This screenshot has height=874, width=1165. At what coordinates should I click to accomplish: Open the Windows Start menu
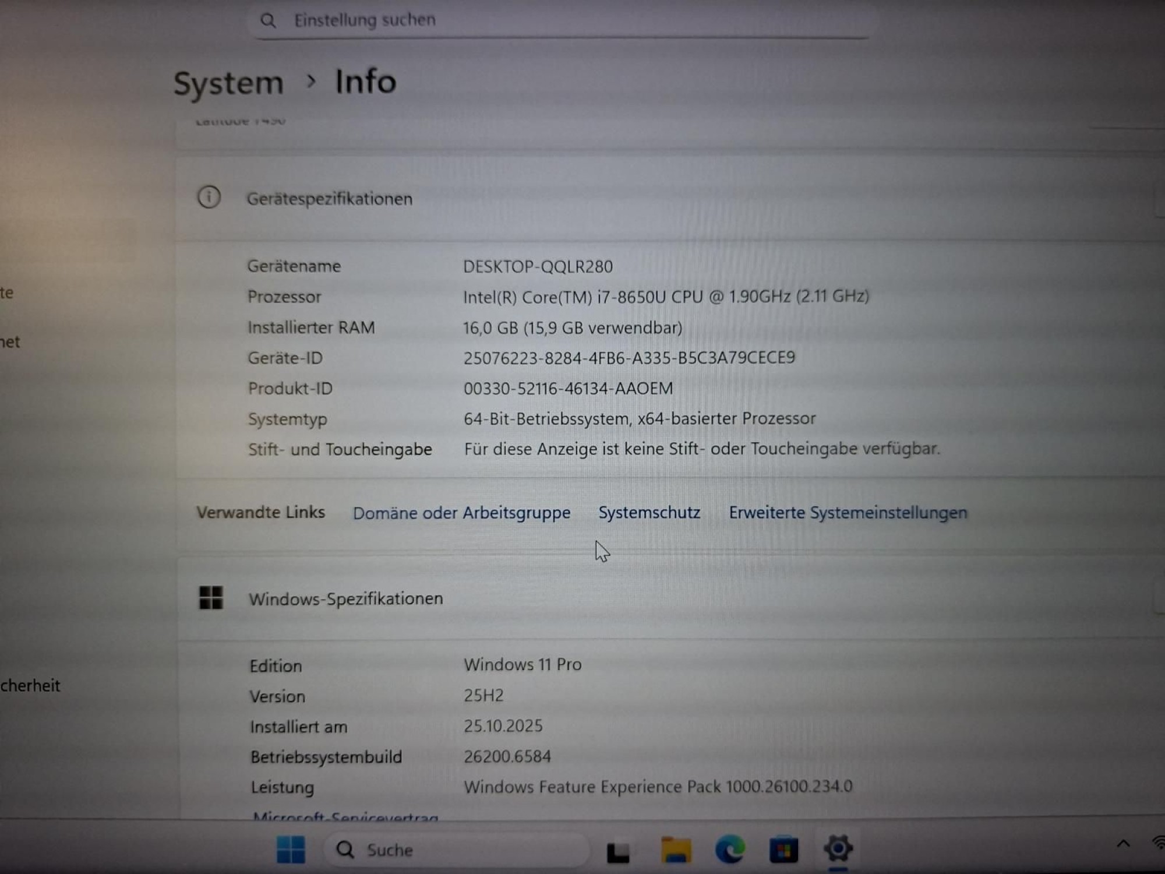point(291,850)
